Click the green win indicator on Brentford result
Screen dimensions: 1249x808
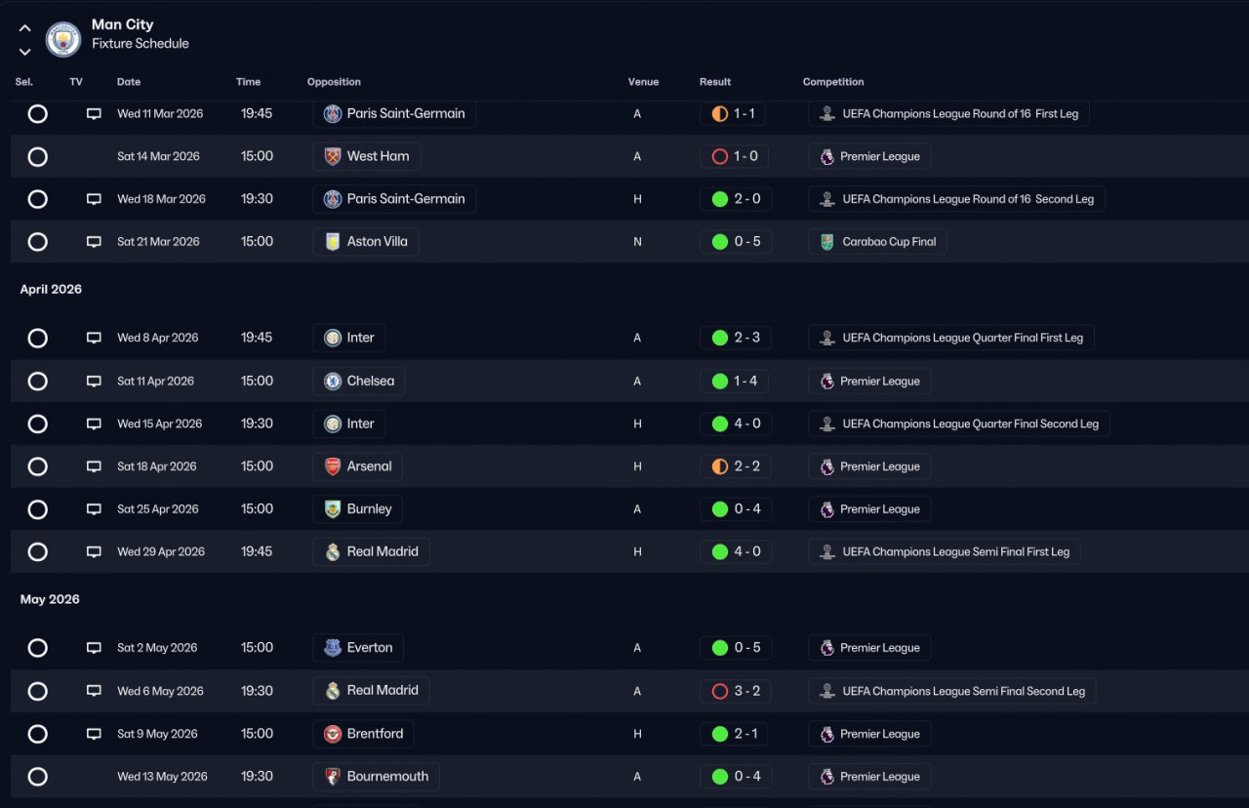(x=720, y=734)
